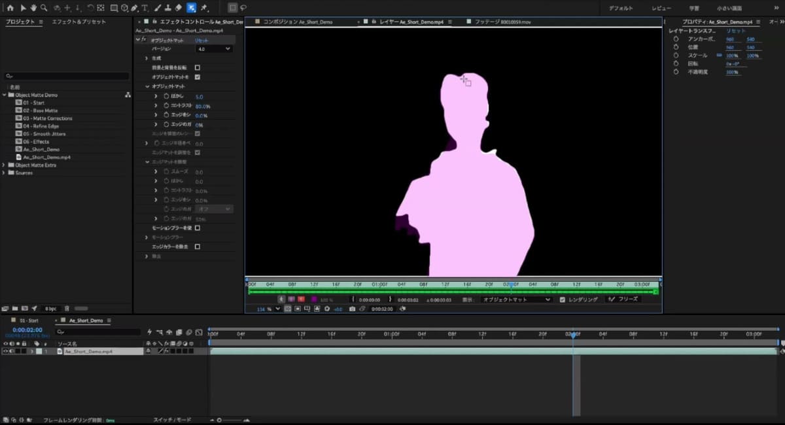
Task: Click the Home icon in the toolbar
Action: coord(10,8)
